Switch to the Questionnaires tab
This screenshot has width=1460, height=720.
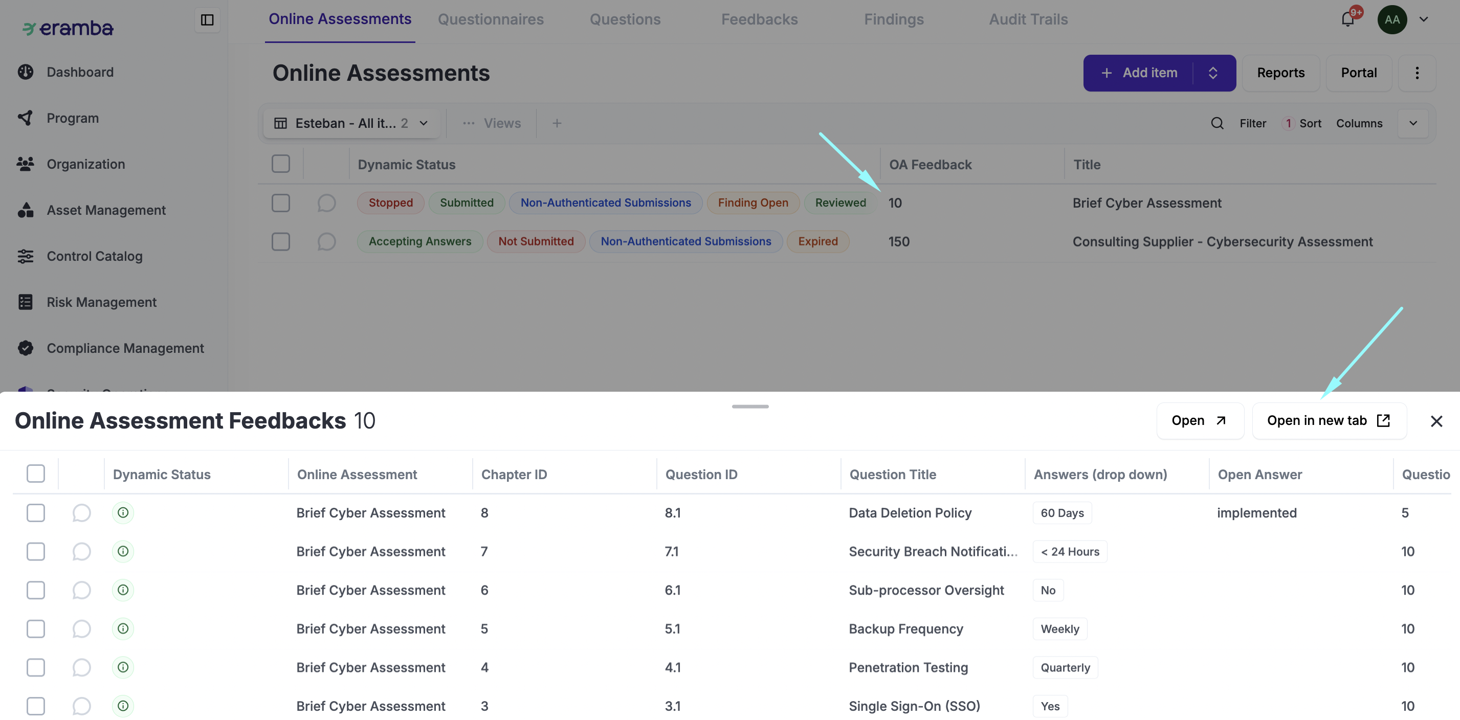click(490, 19)
